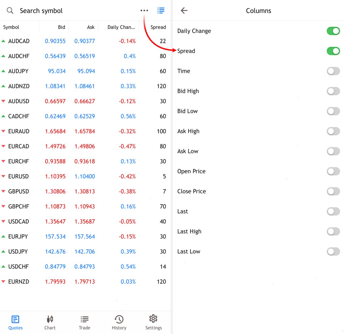
Task: Enable the Last column toggle
Action: (x=333, y=211)
